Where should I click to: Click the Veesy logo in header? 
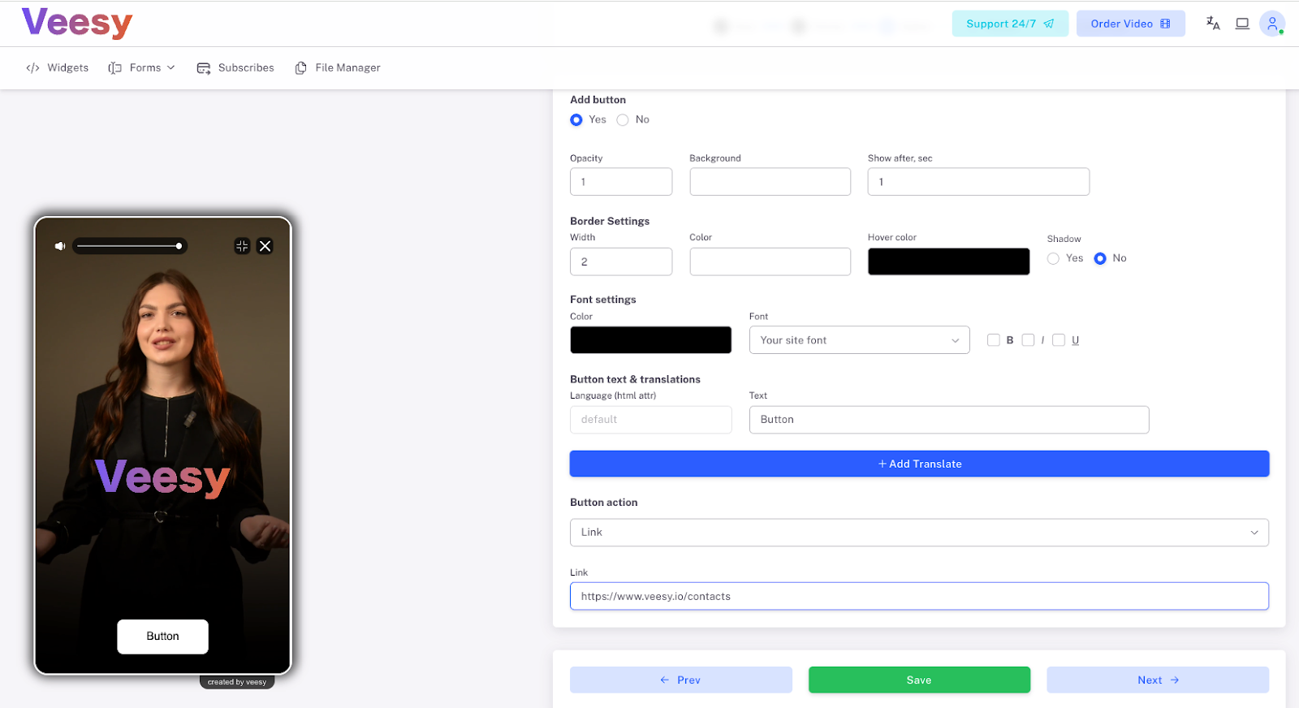[x=77, y=23]
